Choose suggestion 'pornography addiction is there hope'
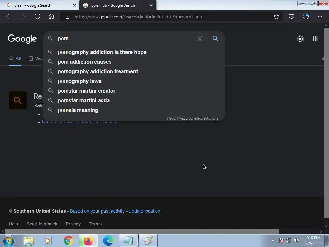The image size is (329, 247). [134, 52]
